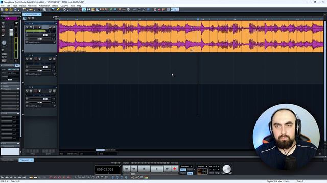Click the rightmost light-blue toolbar icon

[x=177, y=9]
